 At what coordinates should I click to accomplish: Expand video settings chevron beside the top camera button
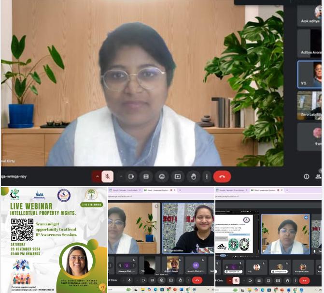coord(121,176)
